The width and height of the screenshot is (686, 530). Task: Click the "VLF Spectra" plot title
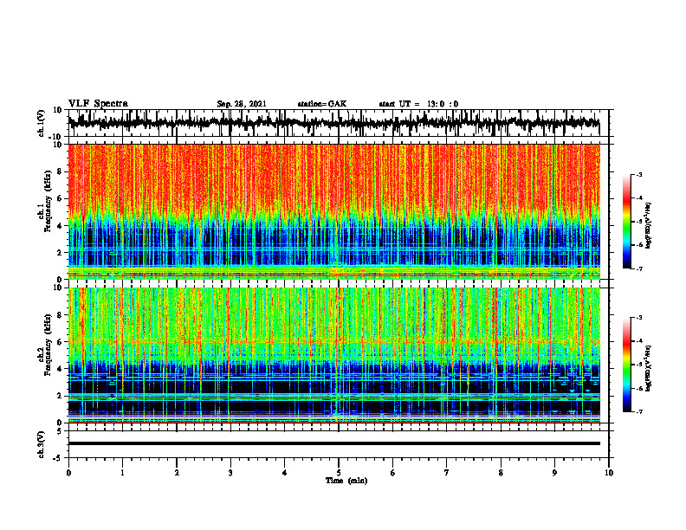point(98,104)
